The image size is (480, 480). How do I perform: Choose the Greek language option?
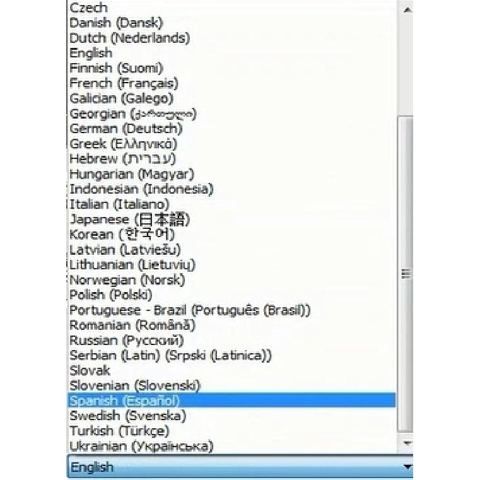[x=231, y=144]
